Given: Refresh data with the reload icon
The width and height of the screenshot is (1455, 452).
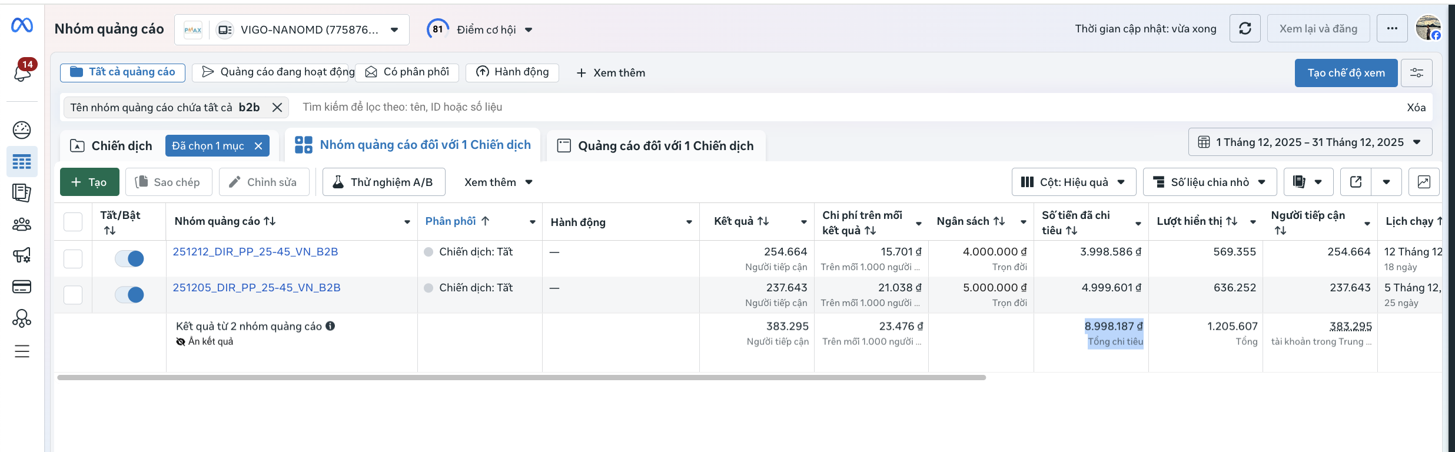Looking at the screenshot, I should click(x=1245, y=29).
